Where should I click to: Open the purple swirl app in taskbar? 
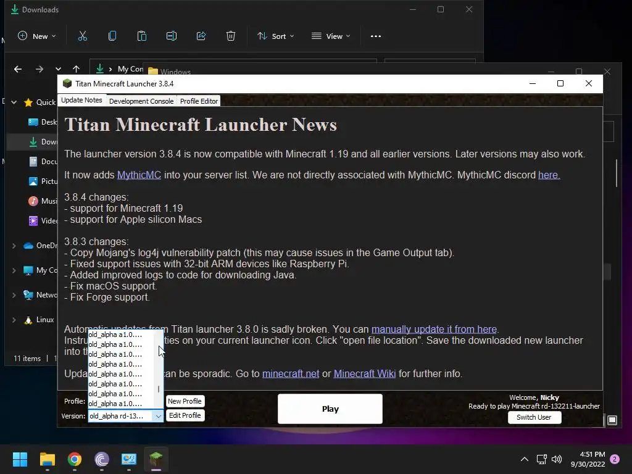point(102,459)
